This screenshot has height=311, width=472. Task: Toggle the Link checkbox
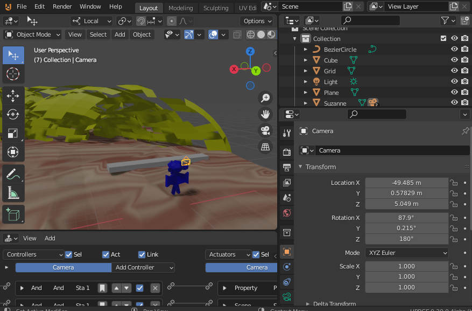coord(142,254)
